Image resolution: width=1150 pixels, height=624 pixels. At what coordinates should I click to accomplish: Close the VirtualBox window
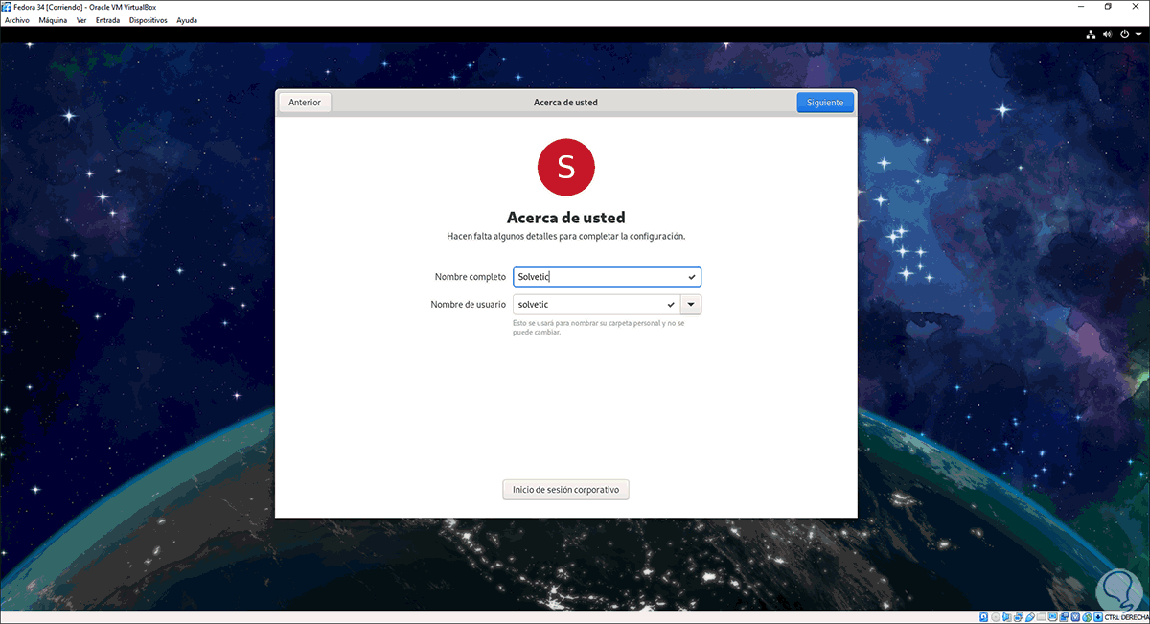[x=1136, y=6]
